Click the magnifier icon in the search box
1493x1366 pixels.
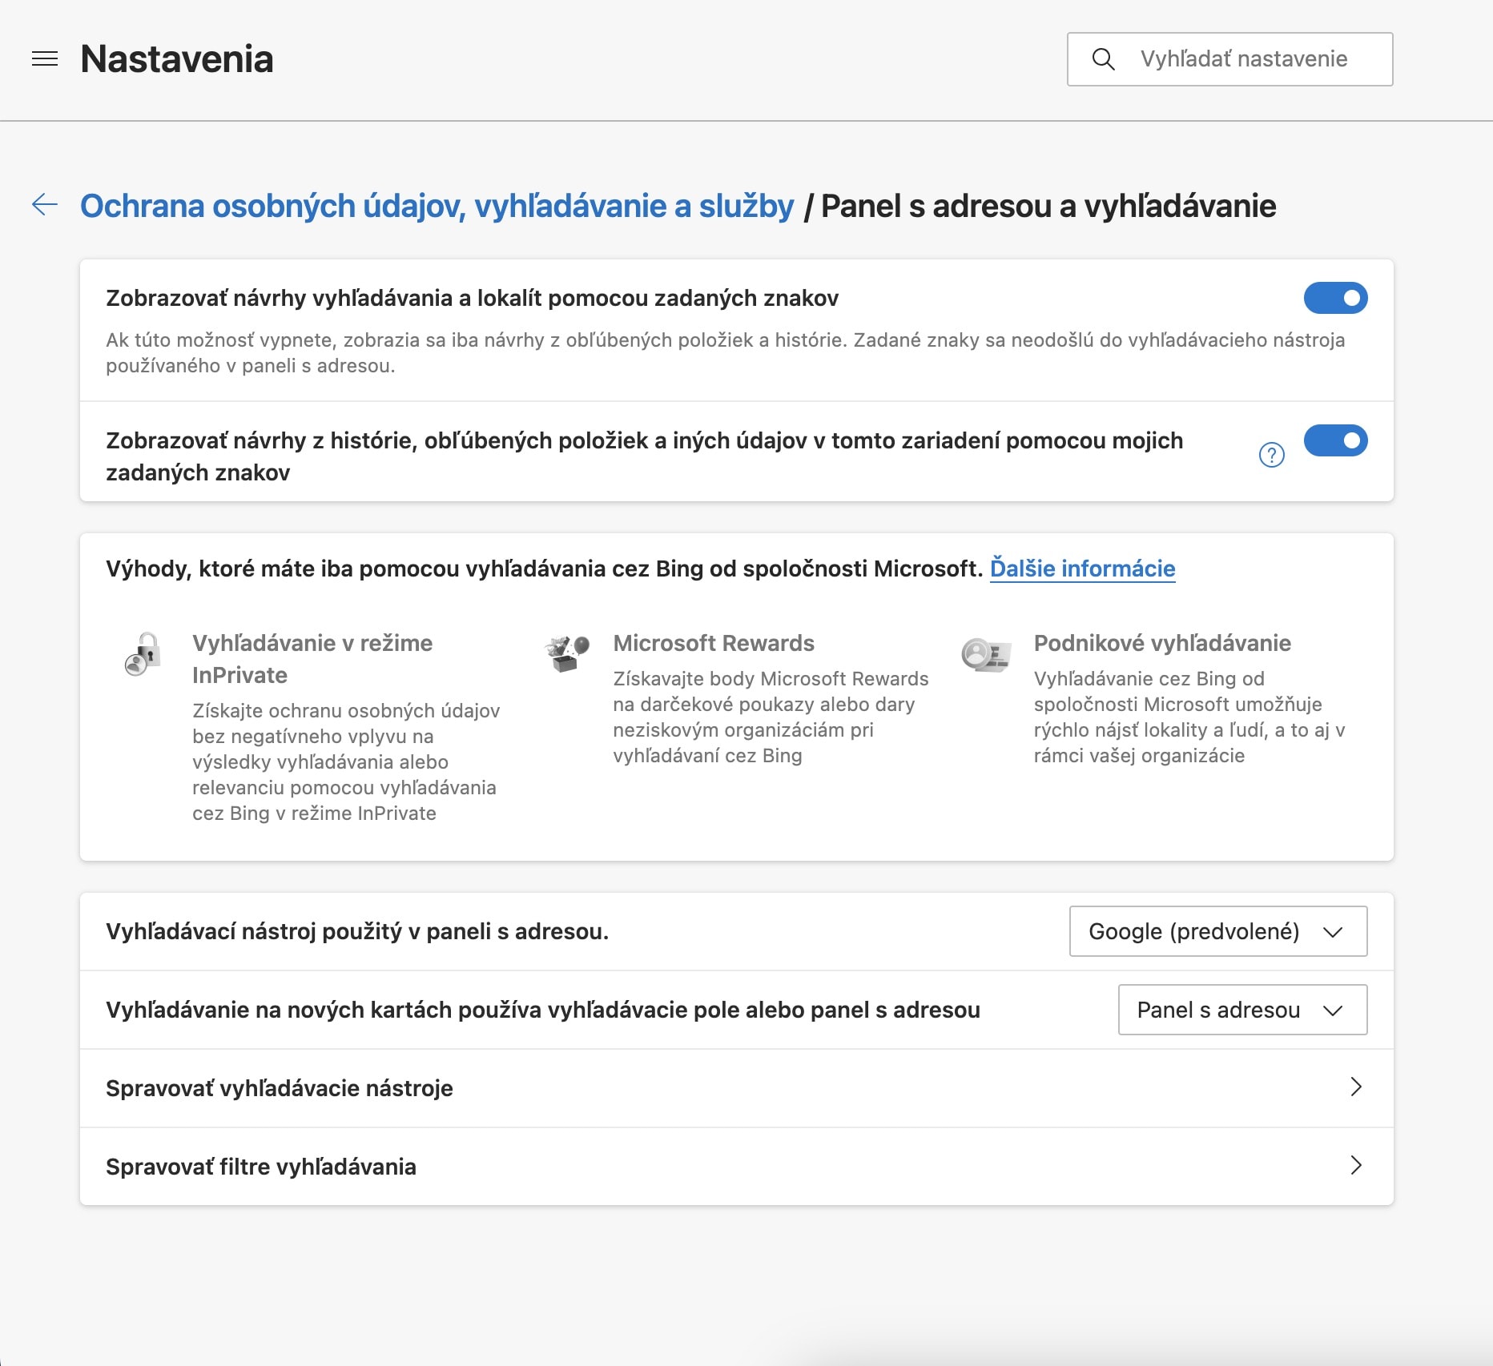pos(1104,59)
